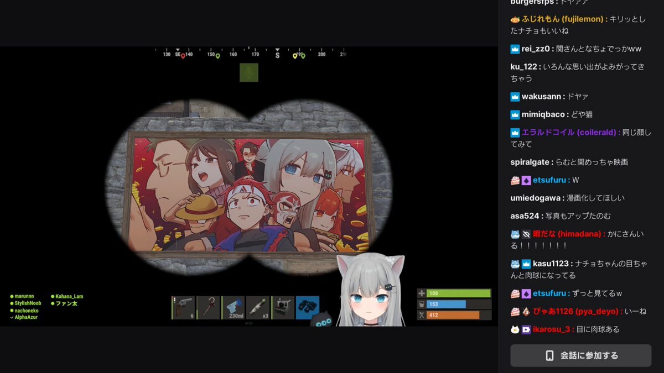The height and width of the screenshot is (373, 664).
Task: Click the cake badge beside ぴゃあ1126
Action: pyautogui.click(x=515, y=311)
